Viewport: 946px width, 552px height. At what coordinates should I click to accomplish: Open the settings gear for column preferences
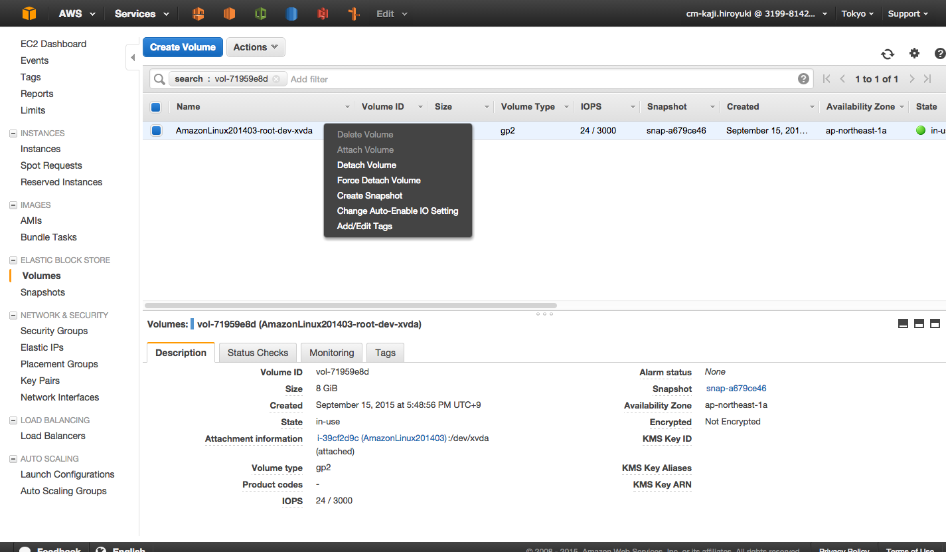914,53
